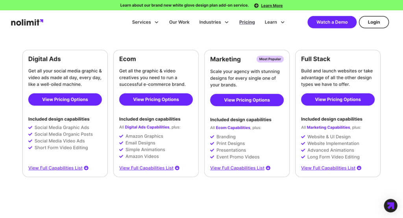Click the Watch a Demo button
The width and height of the screenshot is (403, 218).
tap(332, 22)
